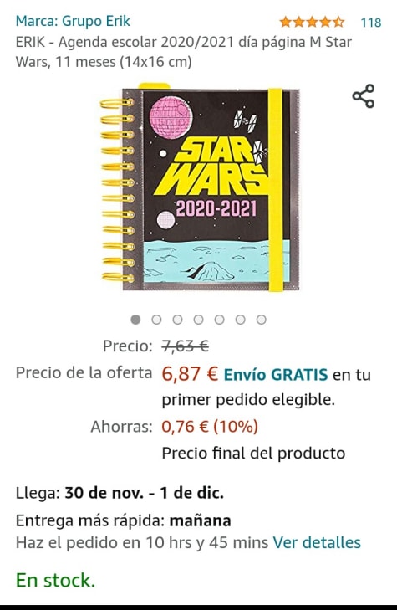This screenshot has width=397, height=610.
Task: Click the Envío GRATIS link
Action: click(276, 375)
